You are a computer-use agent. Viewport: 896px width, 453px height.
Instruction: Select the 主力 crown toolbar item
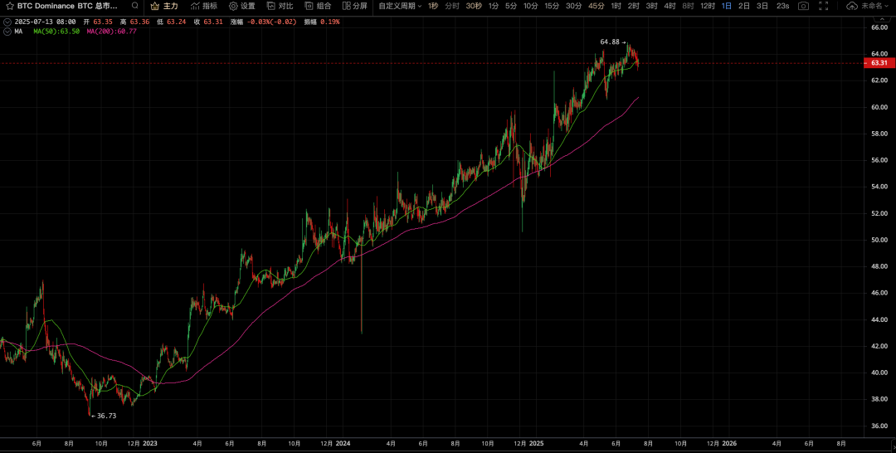click(164, 7)
